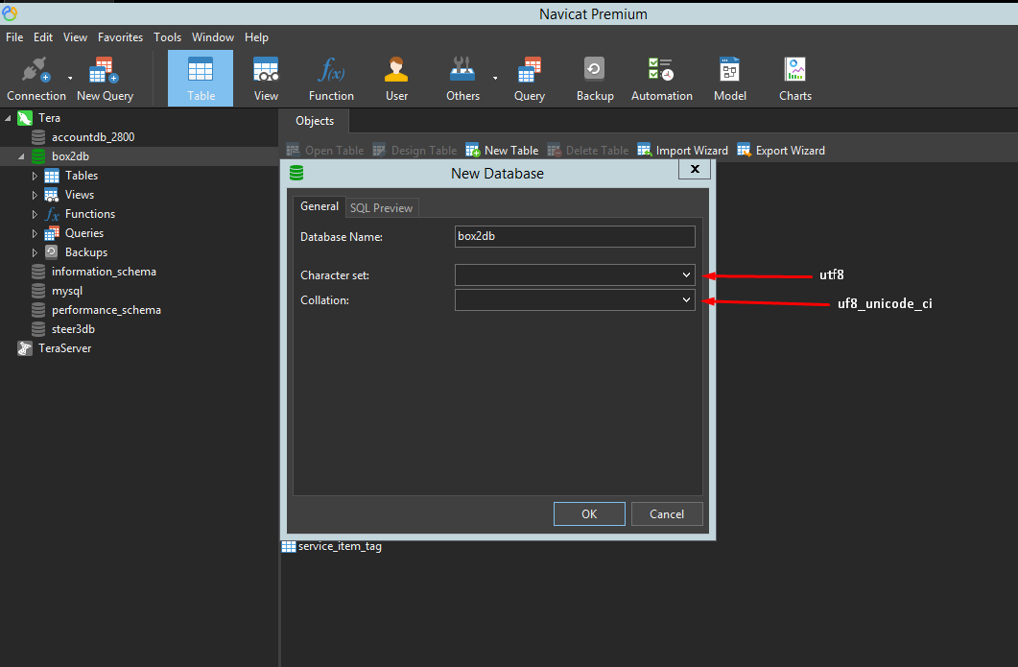Screen dimensions: 1018x667
Task: Open the Automation toolbar icon
Action: pos(662,79)
